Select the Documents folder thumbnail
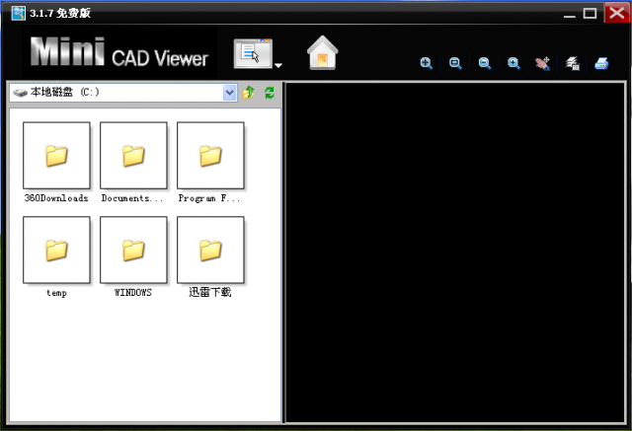The height and width of the screenshot is (431, 632). (x=133, y=155)
